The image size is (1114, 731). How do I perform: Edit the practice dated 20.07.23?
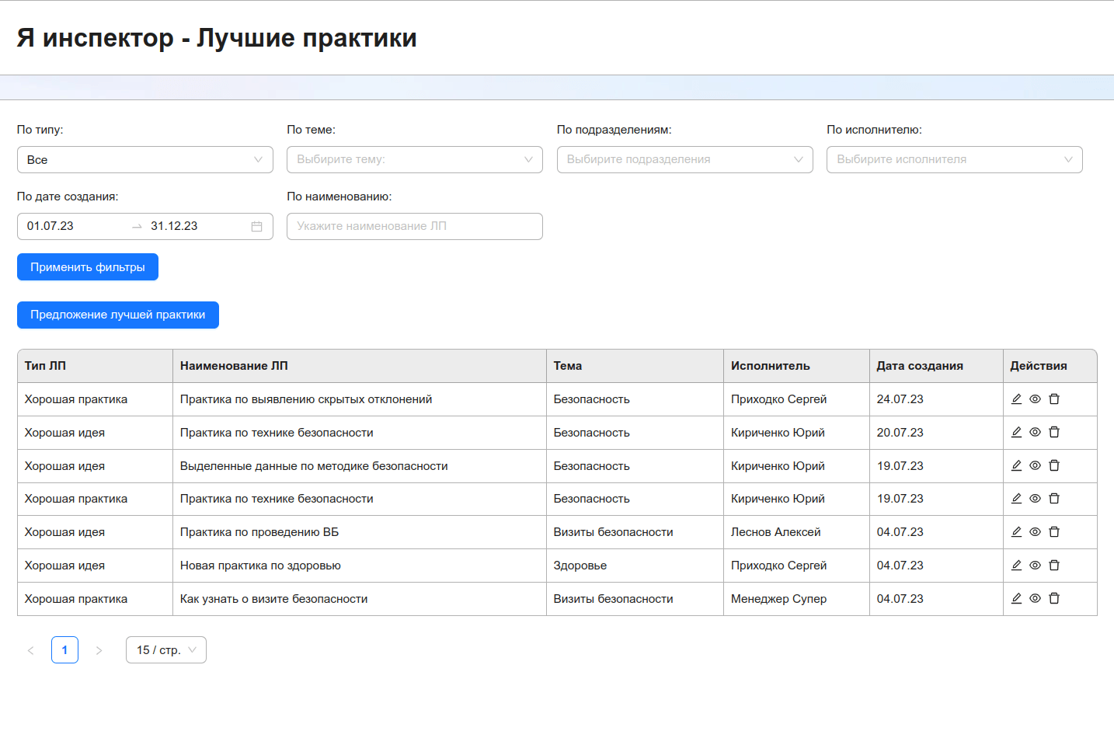point(1016,433)
